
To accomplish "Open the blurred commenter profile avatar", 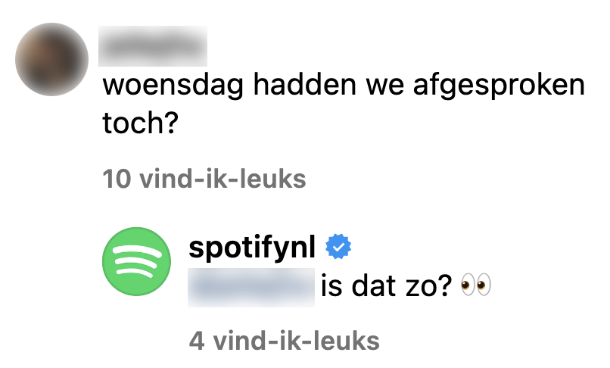I will (x=51, y=59).
